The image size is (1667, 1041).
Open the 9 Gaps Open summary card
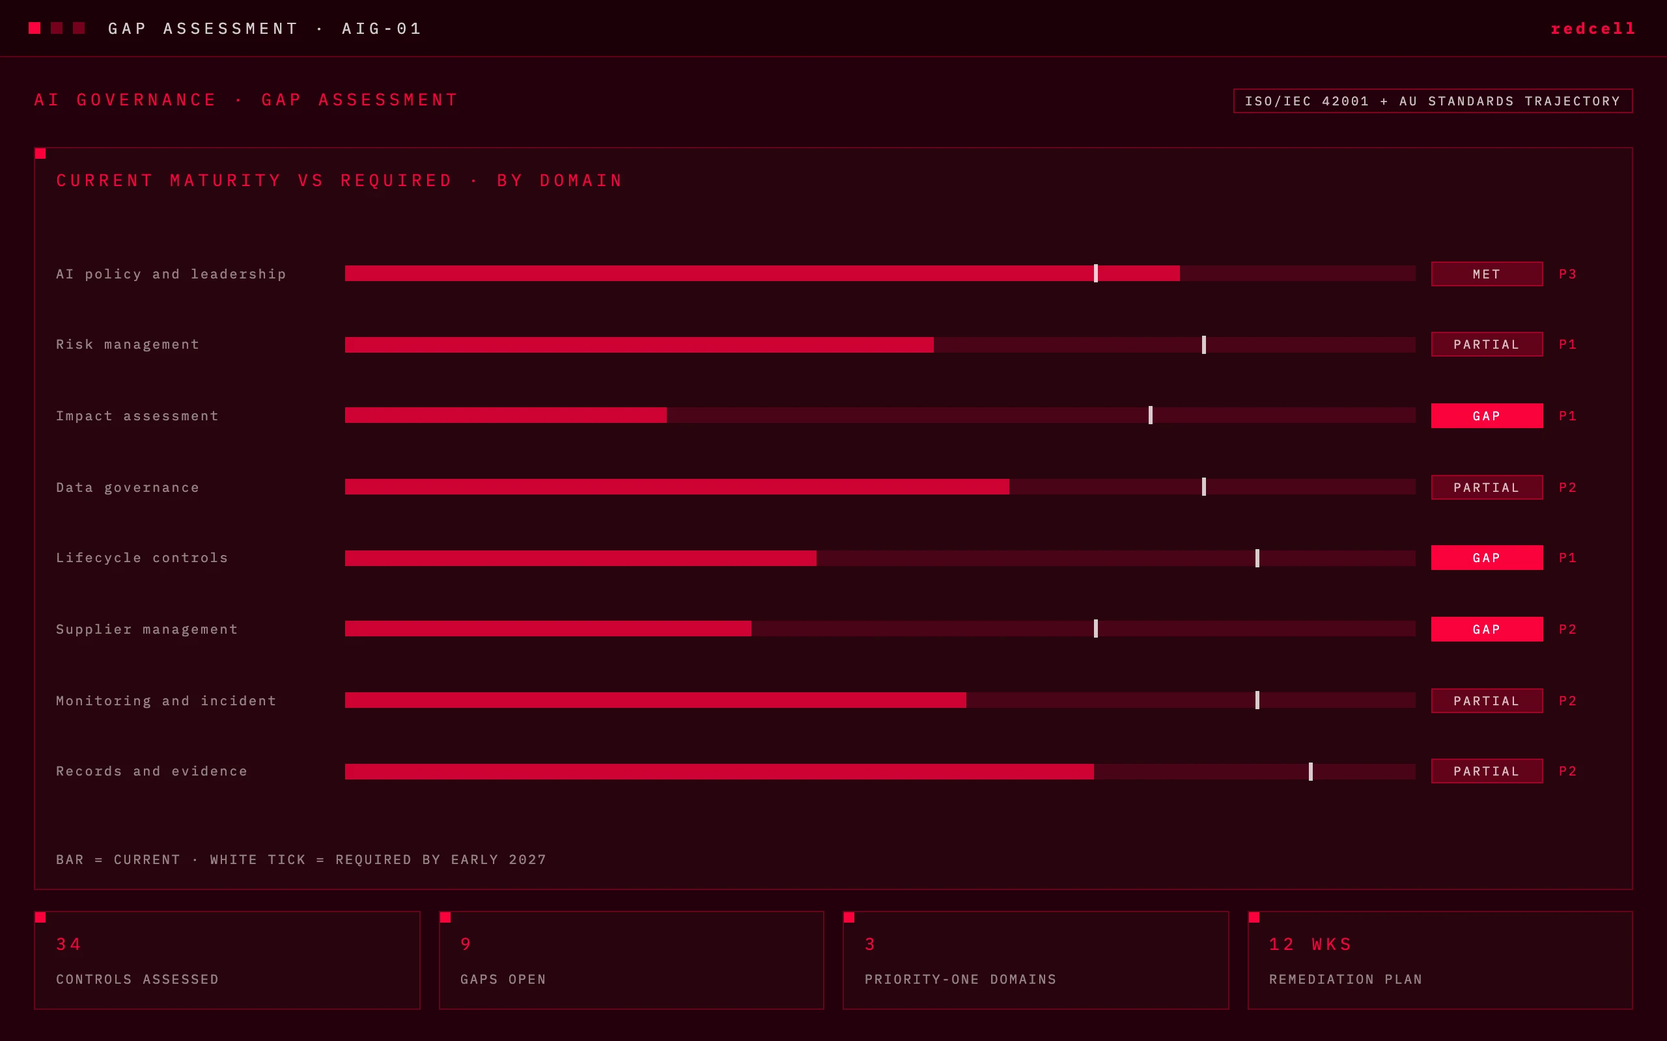point(631,960)
